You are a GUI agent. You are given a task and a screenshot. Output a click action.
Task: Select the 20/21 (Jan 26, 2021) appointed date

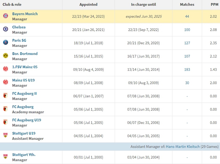pos(88,30)
